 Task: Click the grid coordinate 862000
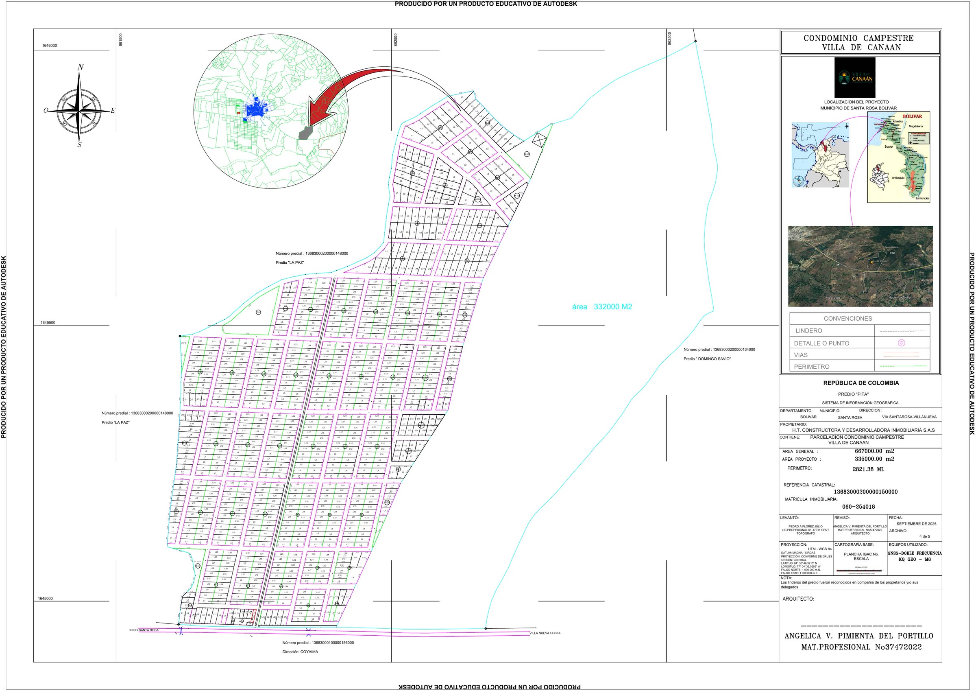[x=396, y=40]
